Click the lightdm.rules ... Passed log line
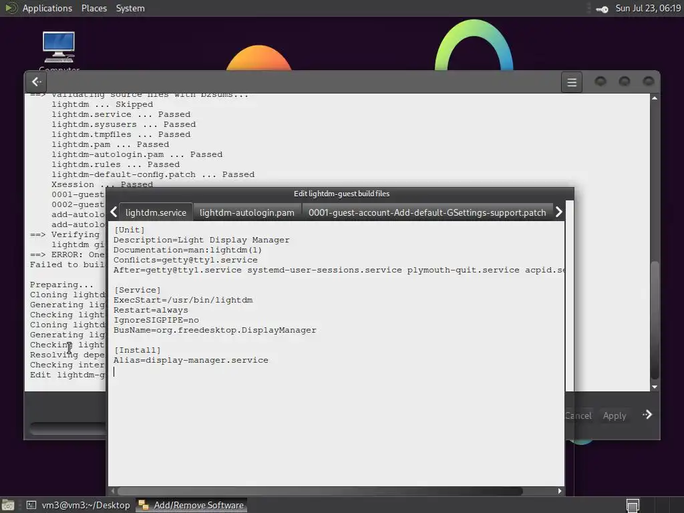The width and height of the screenshot is (684, 513). point(116,164)
